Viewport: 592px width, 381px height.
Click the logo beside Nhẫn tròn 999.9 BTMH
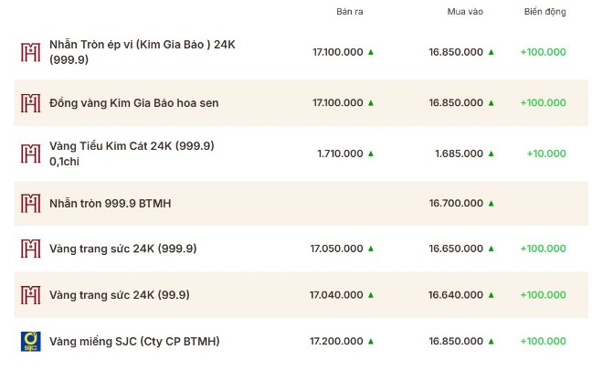[x=30, y=204]
